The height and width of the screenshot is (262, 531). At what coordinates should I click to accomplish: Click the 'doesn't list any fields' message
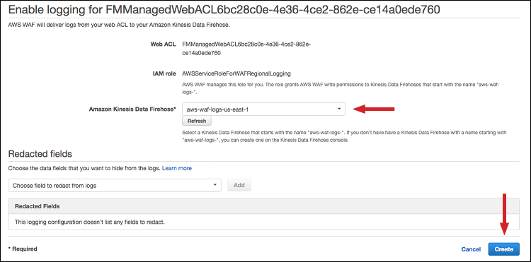pyautogui.click(x=90, y=222)
